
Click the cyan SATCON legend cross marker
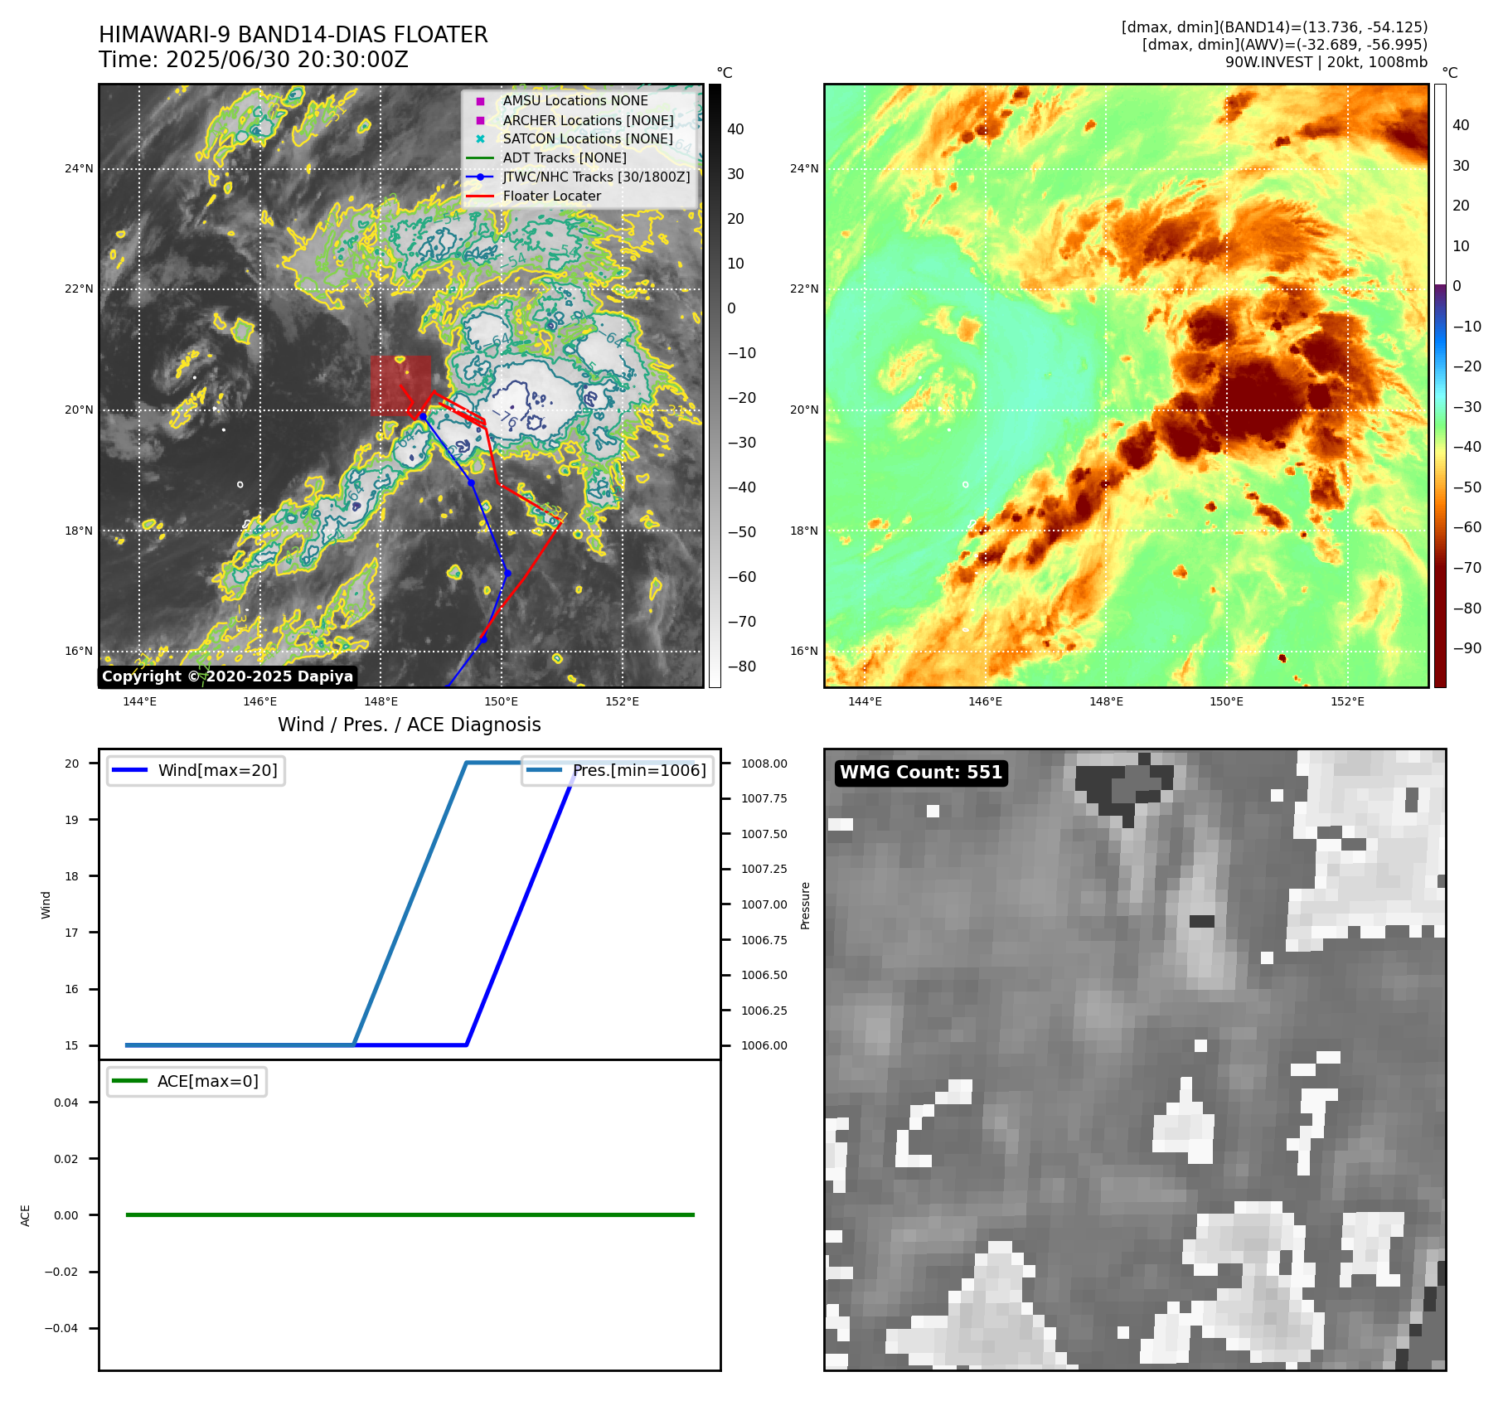click(x=480, y=138)
